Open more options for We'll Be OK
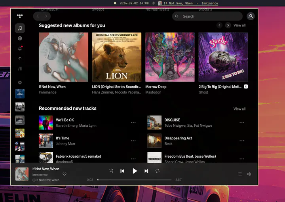Screen dimensions: 285x202 tap(133, 122)
